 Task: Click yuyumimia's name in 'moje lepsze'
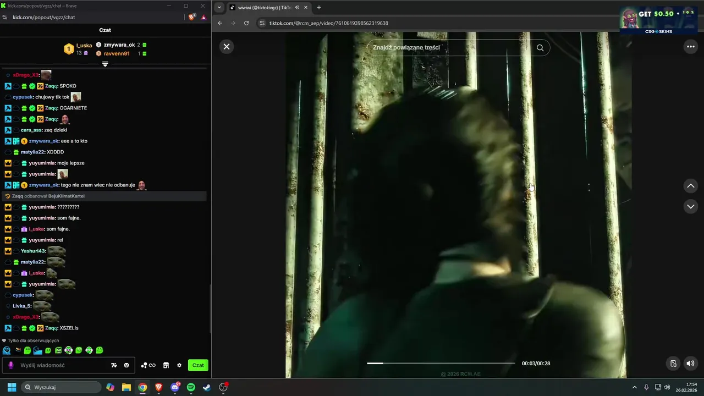(42, 163)
